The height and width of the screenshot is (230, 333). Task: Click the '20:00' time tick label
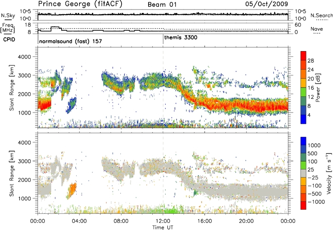246,221
